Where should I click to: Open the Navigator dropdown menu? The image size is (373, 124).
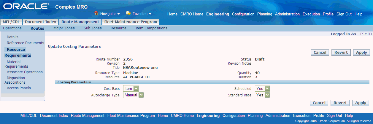point(110,14)
